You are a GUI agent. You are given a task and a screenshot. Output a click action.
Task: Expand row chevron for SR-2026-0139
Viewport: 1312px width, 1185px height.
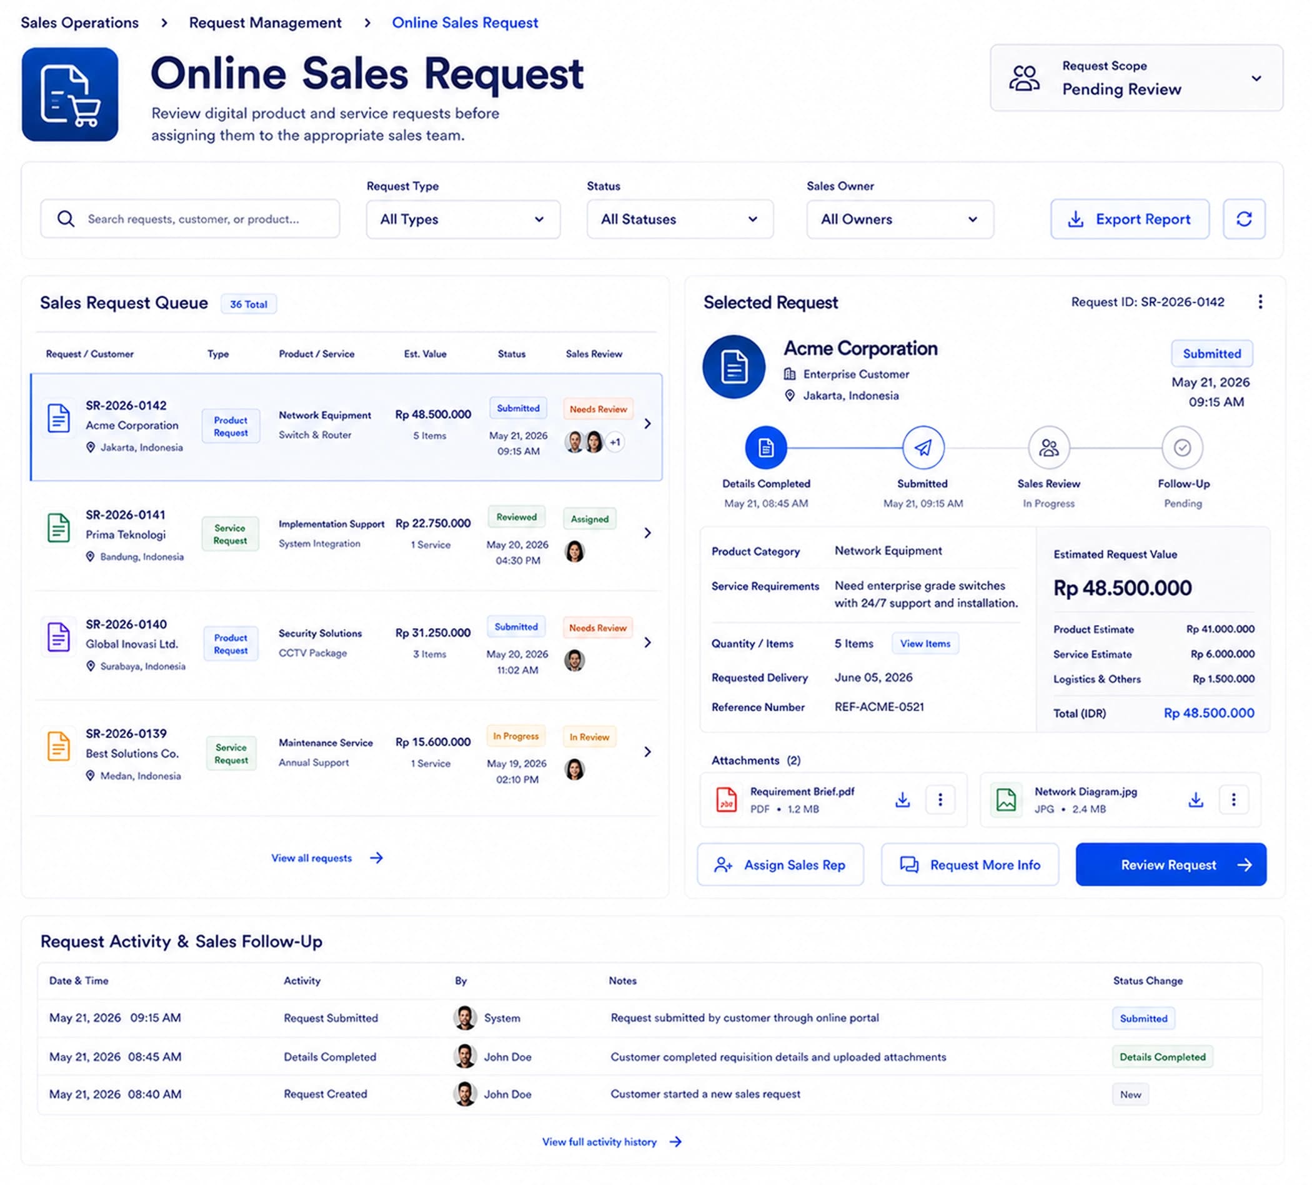(x=647, y=752)
